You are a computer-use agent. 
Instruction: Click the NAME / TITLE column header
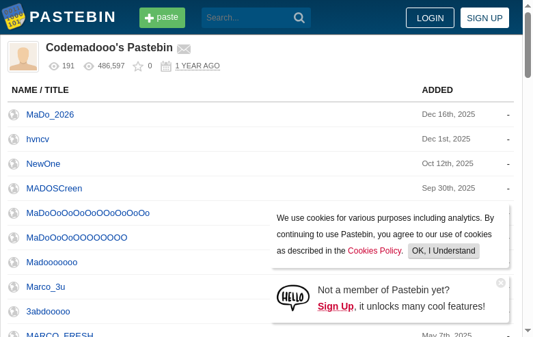40,90
